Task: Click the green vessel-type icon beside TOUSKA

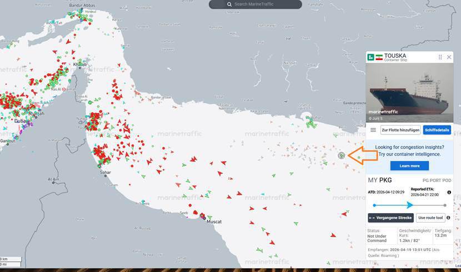Action: [370, 57]
